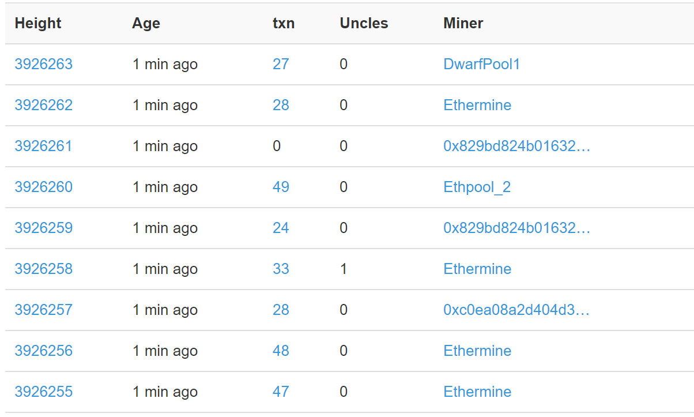
Task: Click the txn column header
Action: [x=284, y=23]
